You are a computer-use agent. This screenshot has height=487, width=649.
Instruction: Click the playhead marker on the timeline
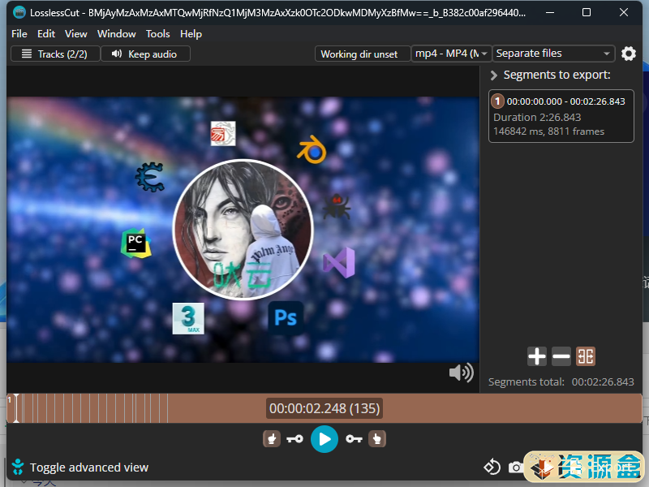16,408
